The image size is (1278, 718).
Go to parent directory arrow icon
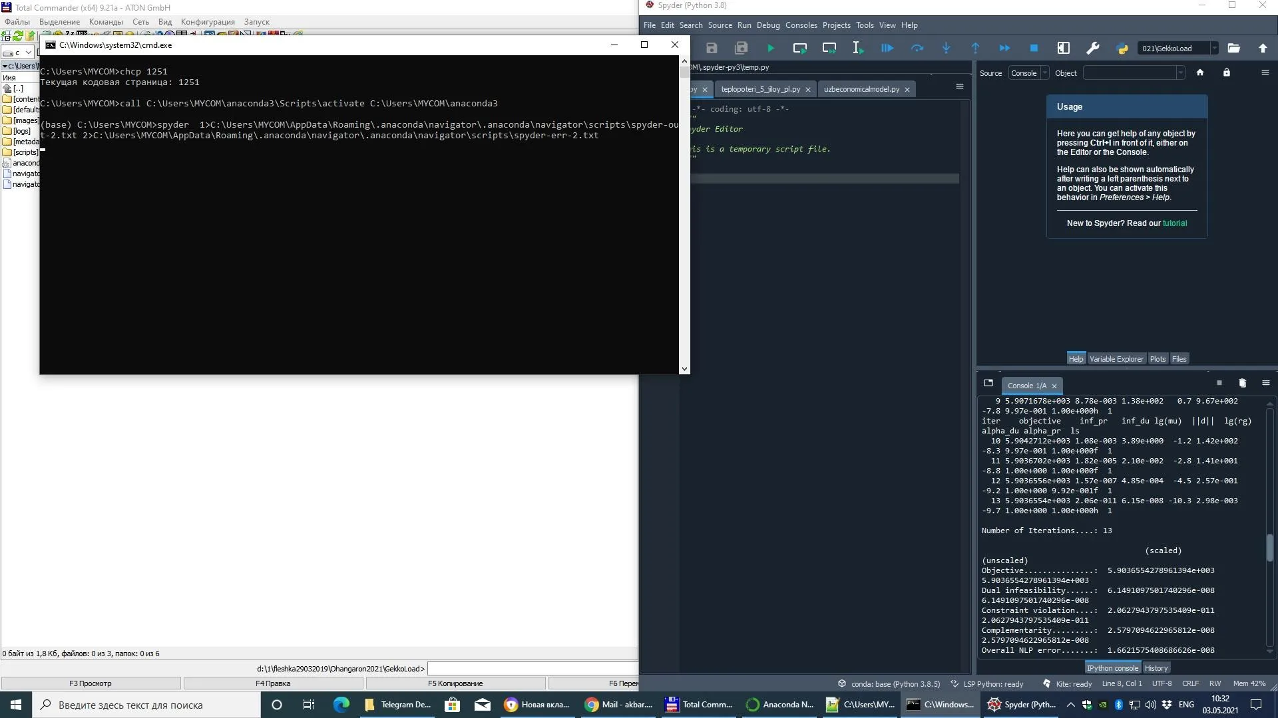tap(1263, 48)
